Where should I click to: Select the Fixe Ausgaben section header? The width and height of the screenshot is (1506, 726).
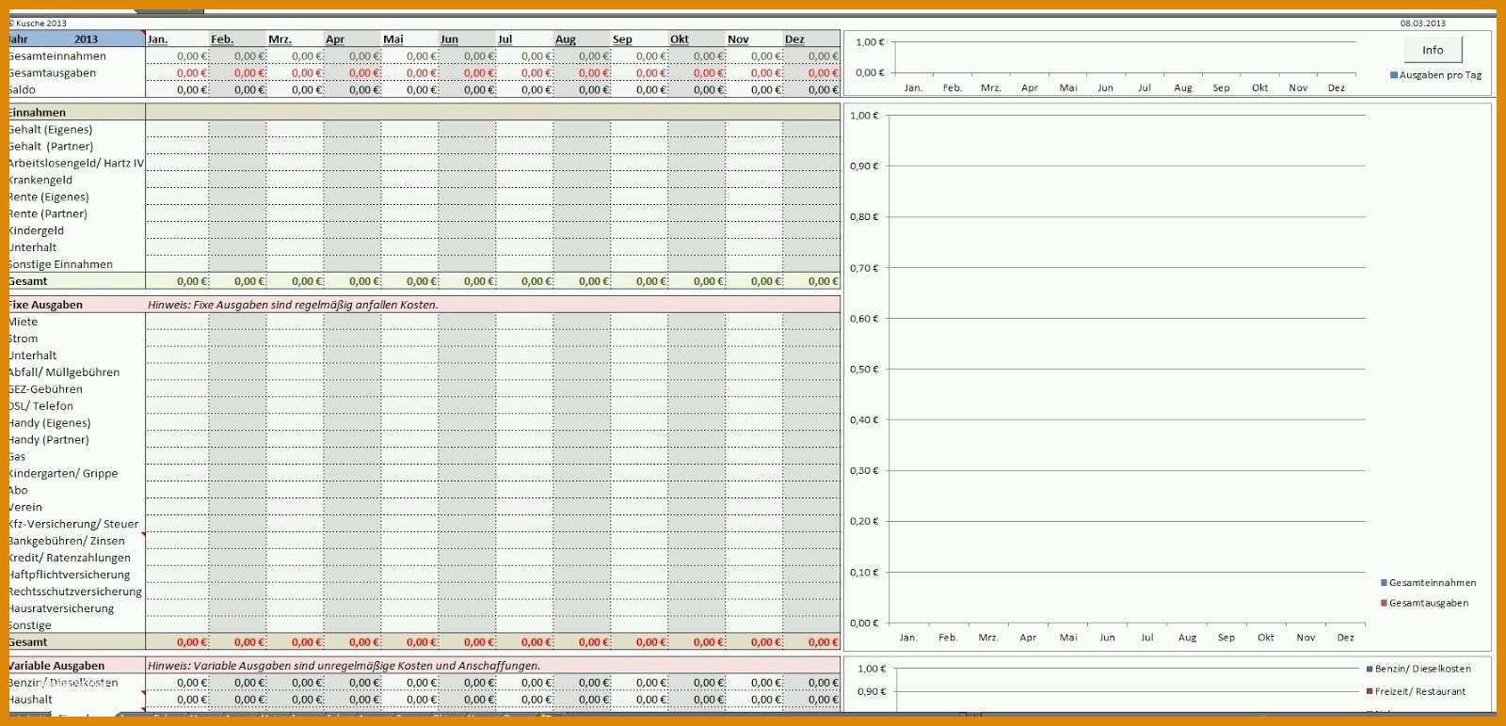click(45, 305)
